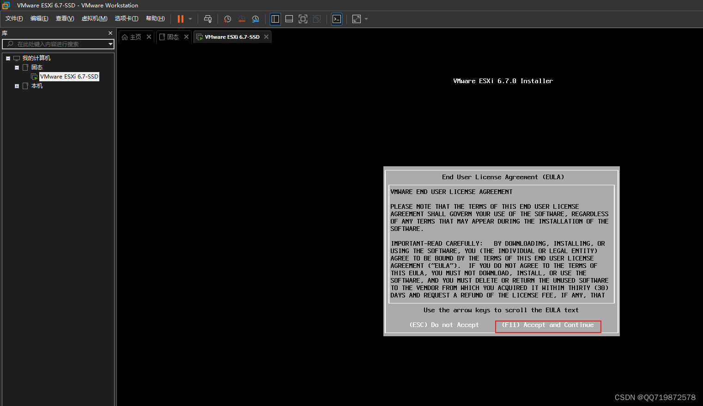This screenshot has width=703, height=406.
Task: Revert the VM to the previous snapshot
Action: point(242,19)
